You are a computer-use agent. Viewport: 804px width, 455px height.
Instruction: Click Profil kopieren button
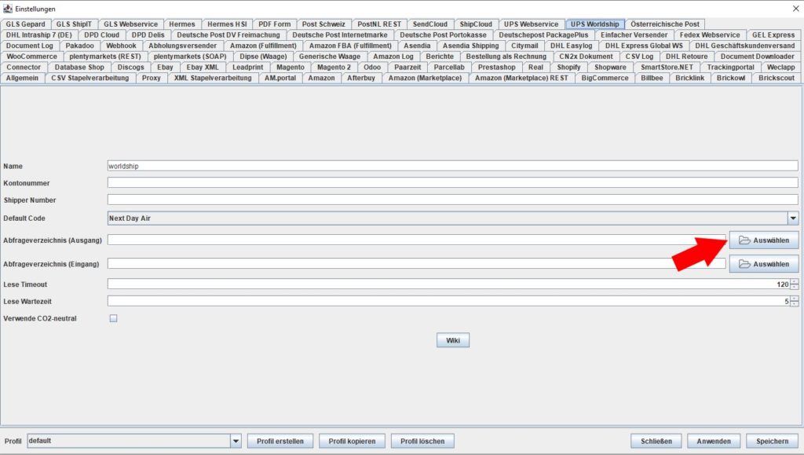(x=353, y=441)
